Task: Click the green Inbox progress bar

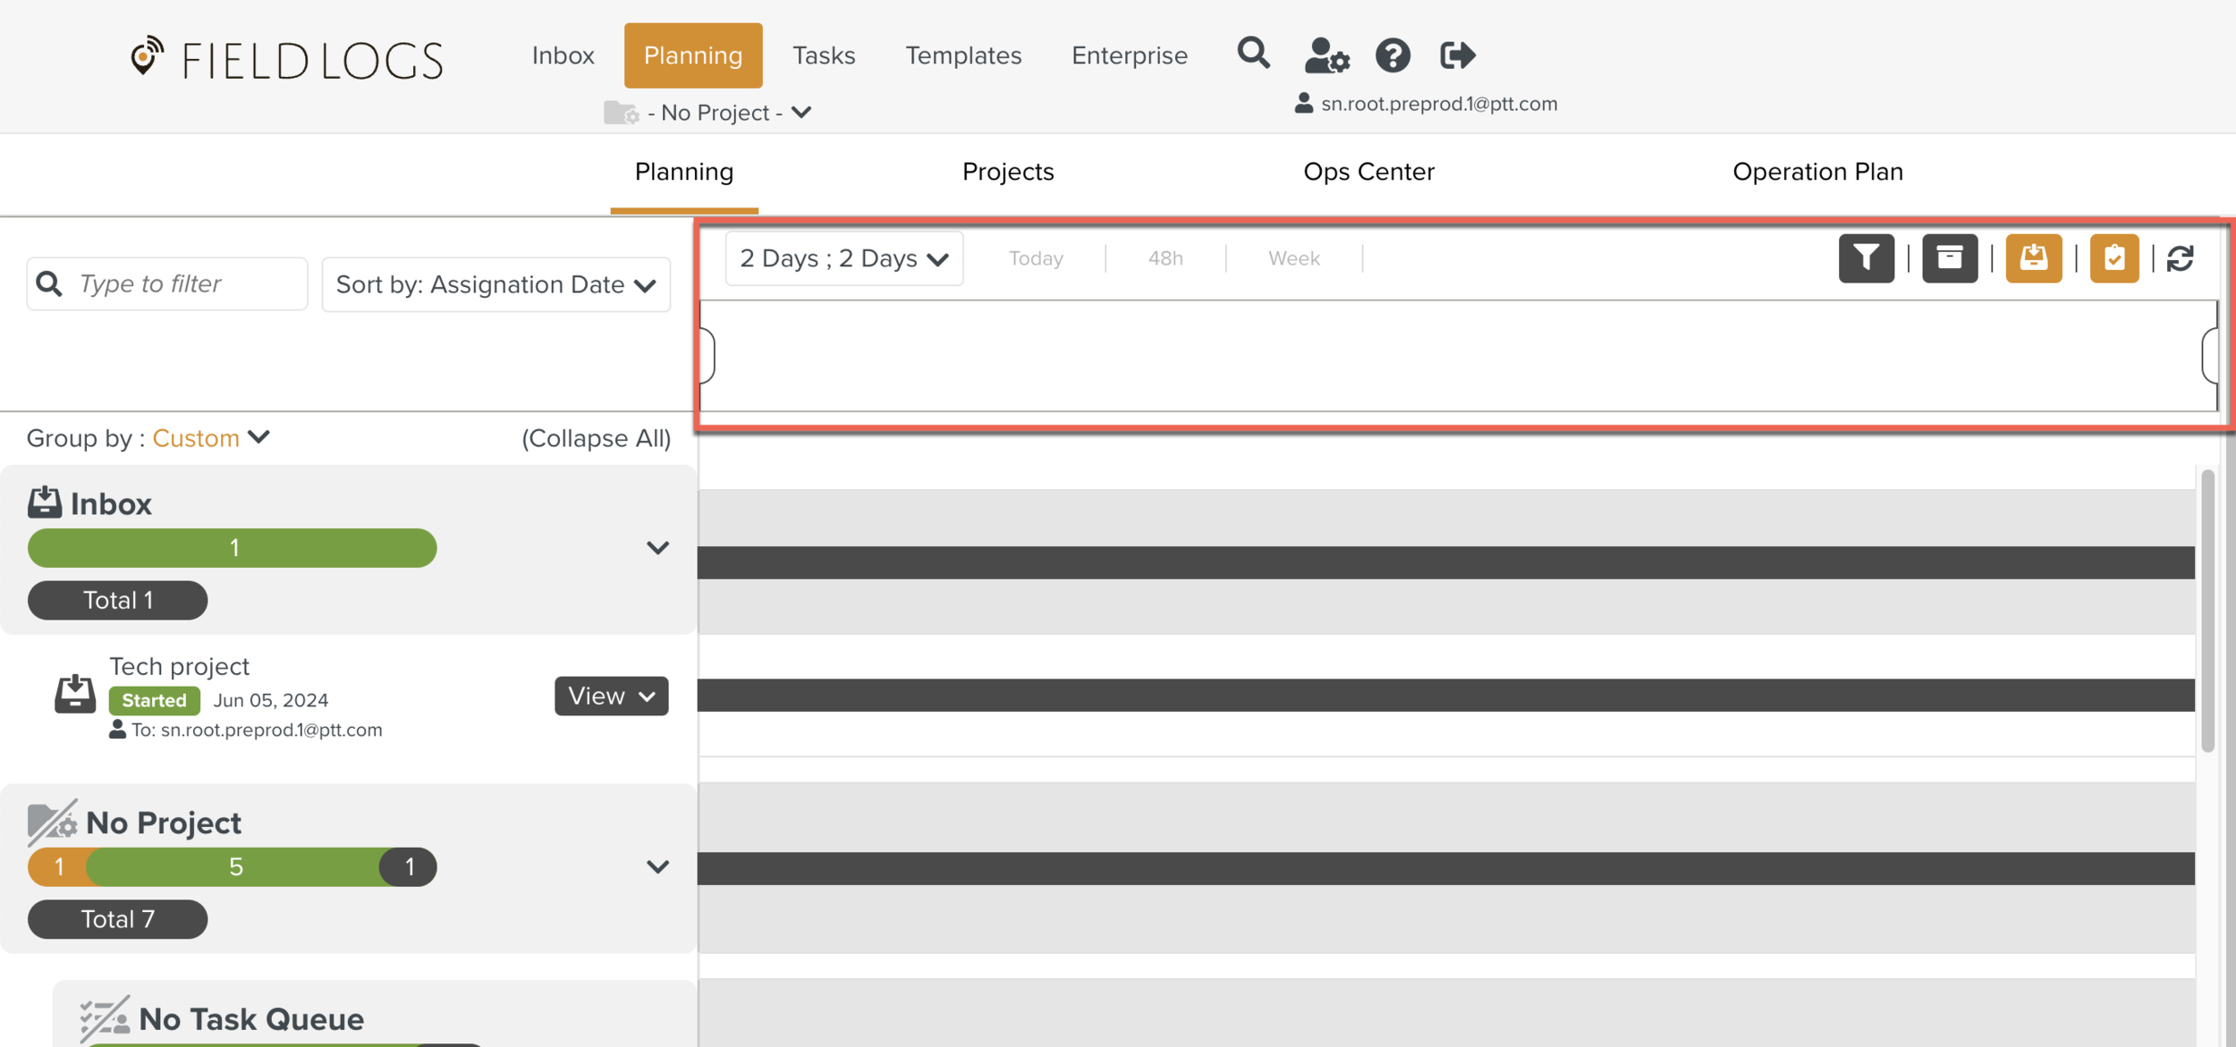Action: click(x=233, y=548)
